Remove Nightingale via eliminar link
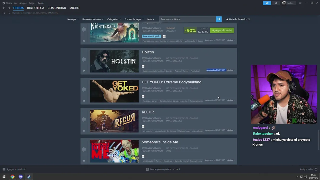This screenshot has width=320, height=180. pyautogui.click(x=230, y=40)
